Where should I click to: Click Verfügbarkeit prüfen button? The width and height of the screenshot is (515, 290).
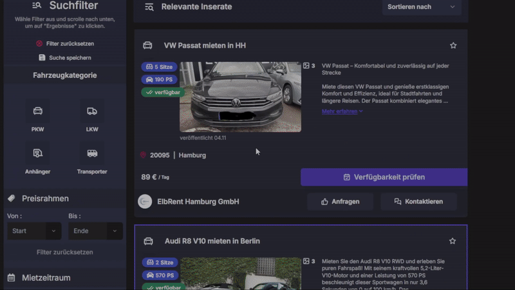click(384, 177)
